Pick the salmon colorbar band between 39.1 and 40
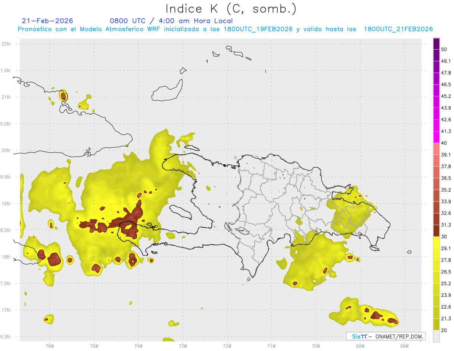The width and height of the screenshot is (454, 351). pyautogui.click(x=436, y=149)
